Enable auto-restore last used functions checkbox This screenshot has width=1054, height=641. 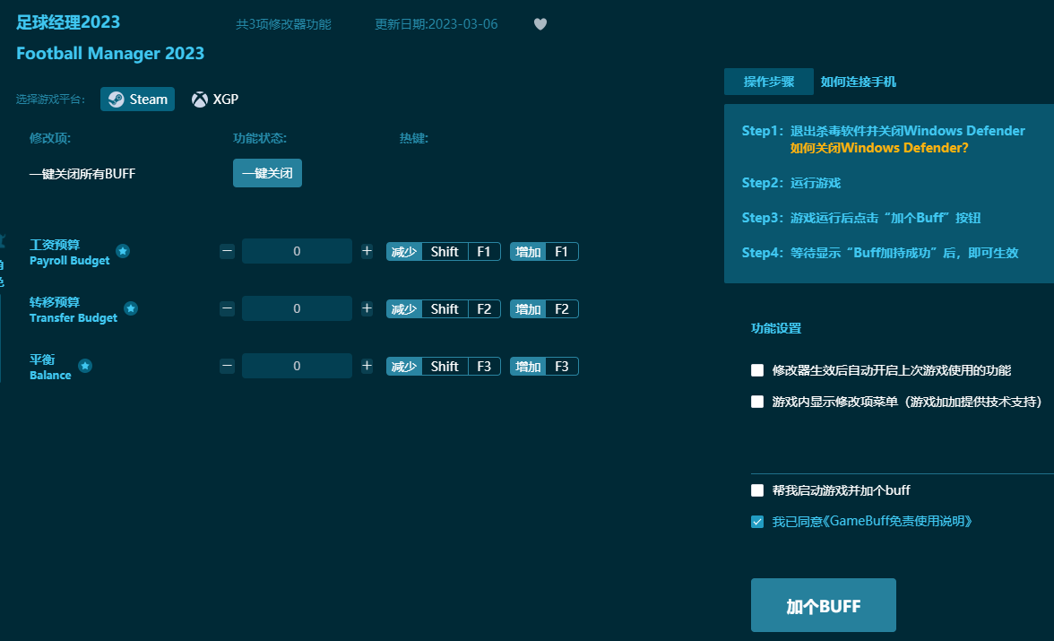coord(757,370)
